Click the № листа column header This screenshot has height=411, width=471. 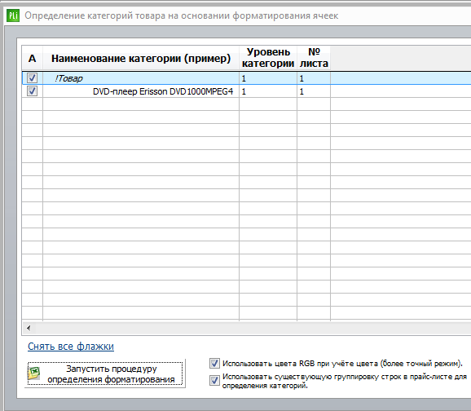pyautogui.click(x=314, y=59)
